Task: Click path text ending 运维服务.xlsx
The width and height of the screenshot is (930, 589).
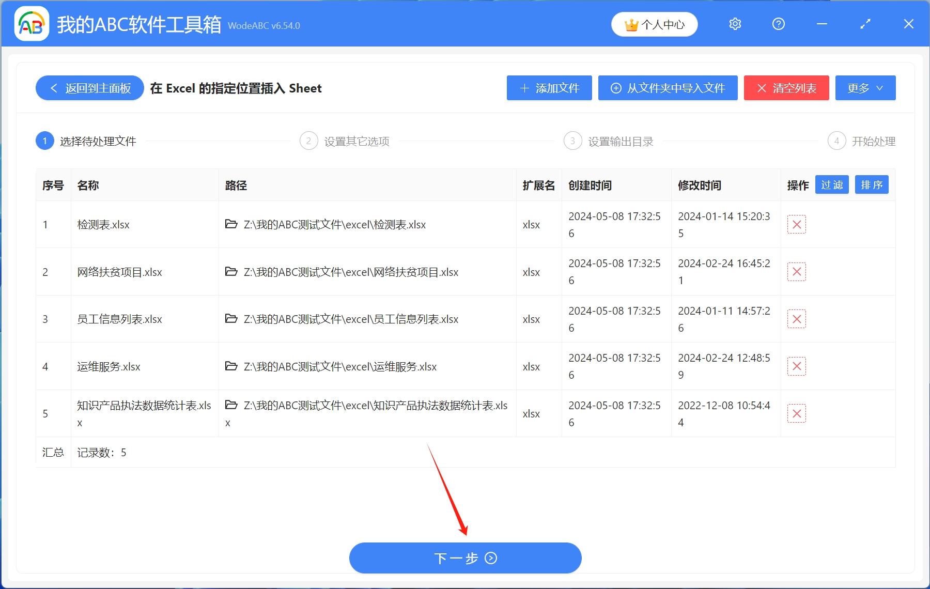Action: coord(340,367)
